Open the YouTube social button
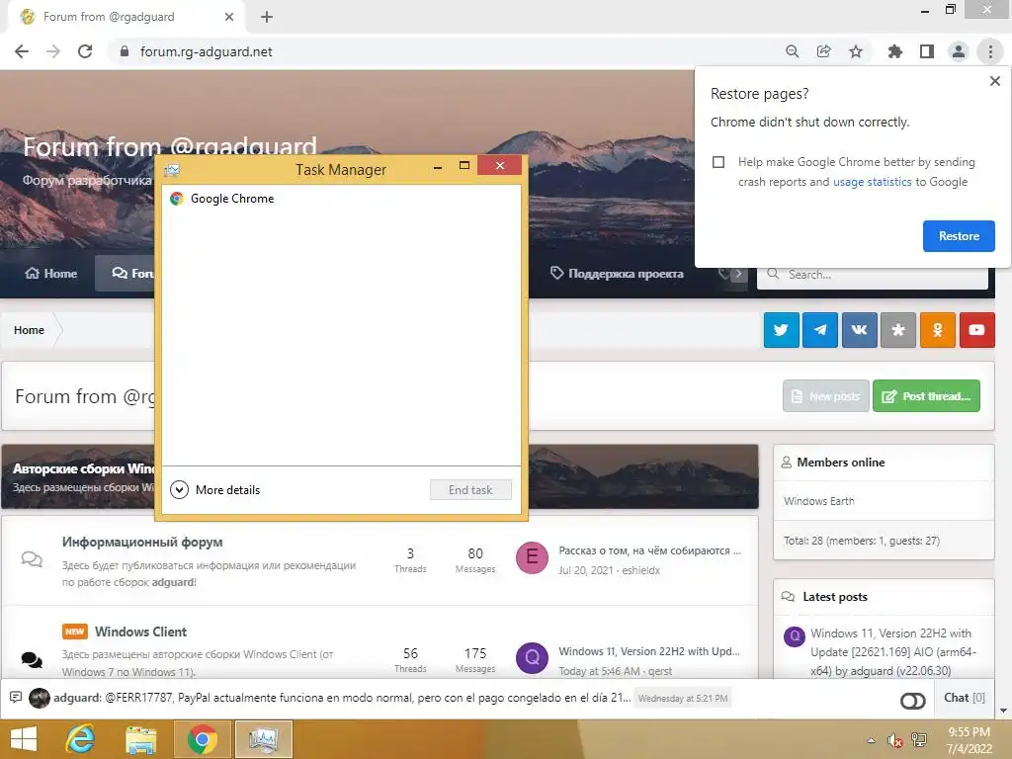The width and height of the screenshot is (1012, 759). click(976, 330)
